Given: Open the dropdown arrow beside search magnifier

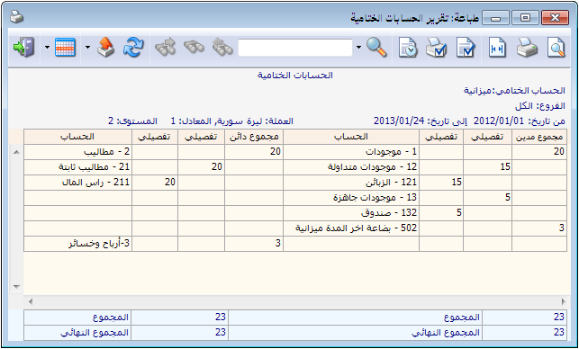Looking at the screenshot, I should [359, 48].
